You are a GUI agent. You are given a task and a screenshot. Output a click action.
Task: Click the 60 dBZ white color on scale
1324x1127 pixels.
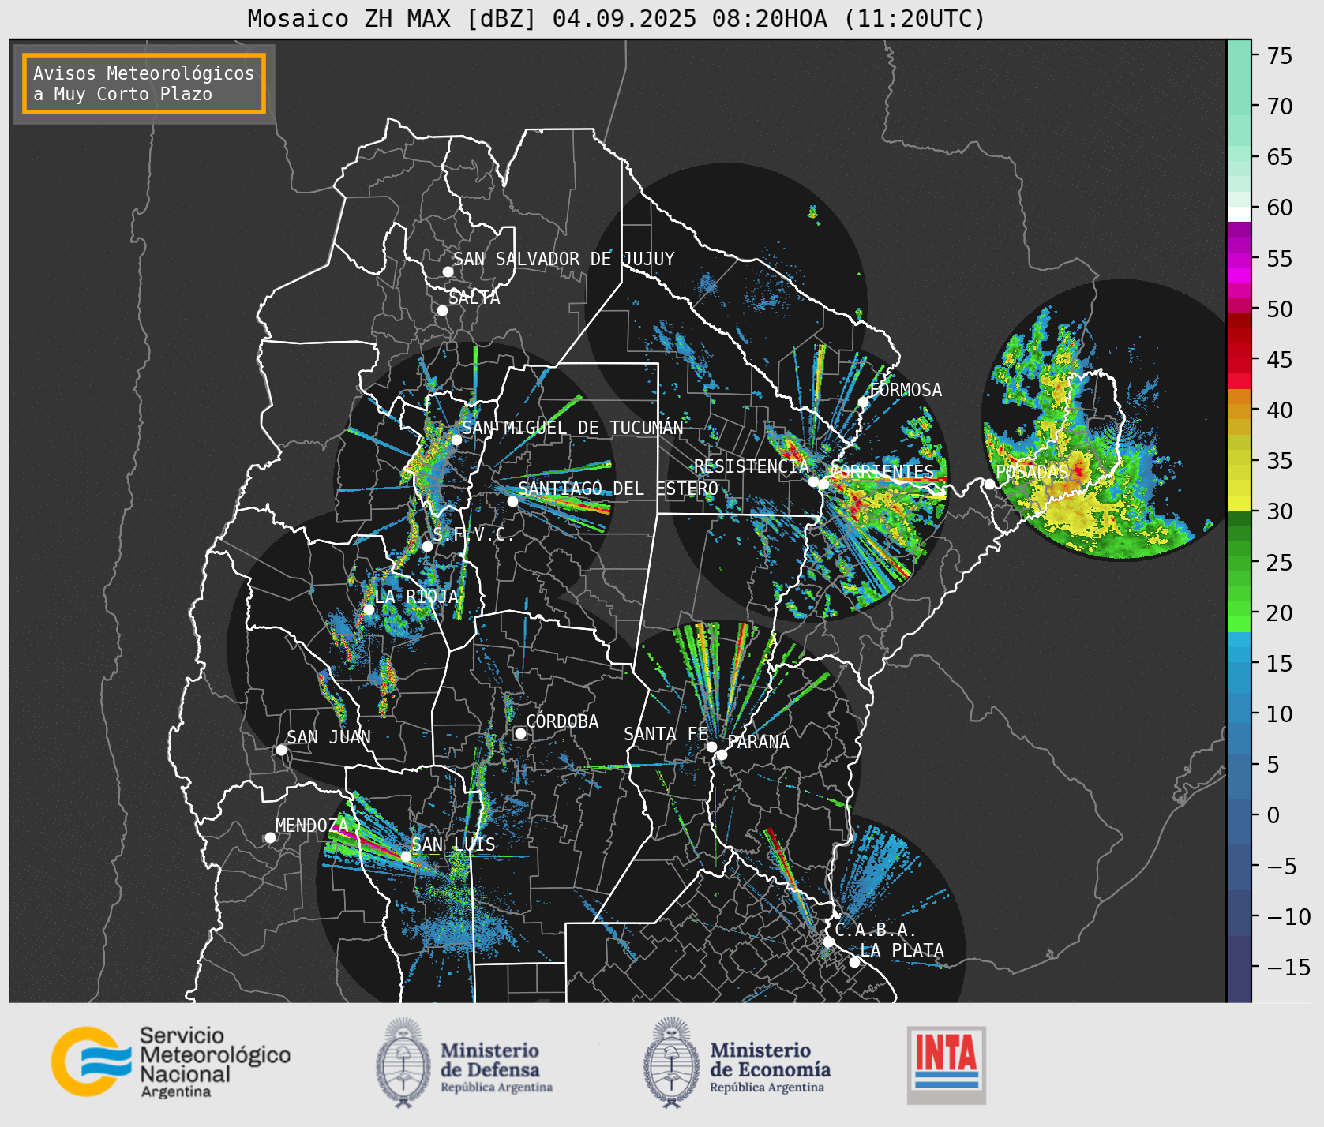(1239, 213)
